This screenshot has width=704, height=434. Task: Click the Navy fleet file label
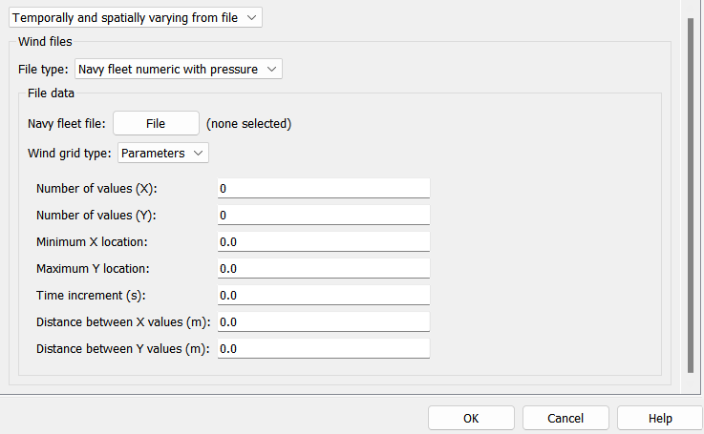(x=67, y=123)
